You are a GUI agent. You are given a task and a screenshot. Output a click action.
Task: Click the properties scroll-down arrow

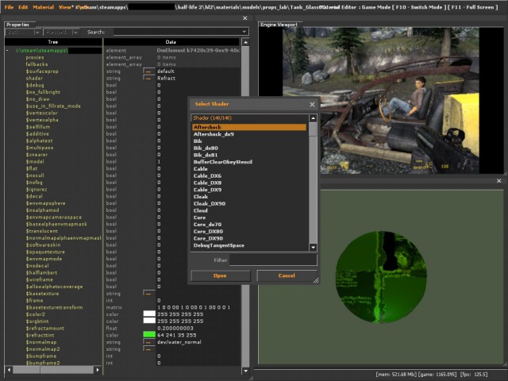coord(245,371)
